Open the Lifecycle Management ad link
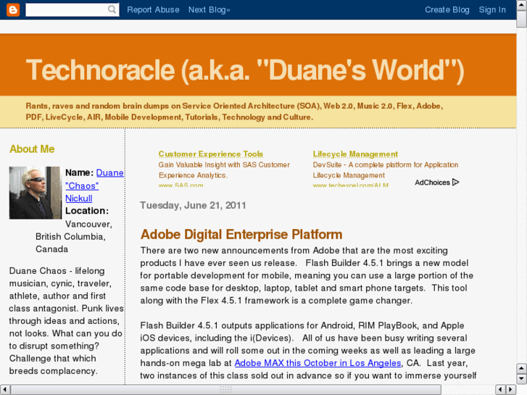This screenshot has width=527, height=395. 355,154
